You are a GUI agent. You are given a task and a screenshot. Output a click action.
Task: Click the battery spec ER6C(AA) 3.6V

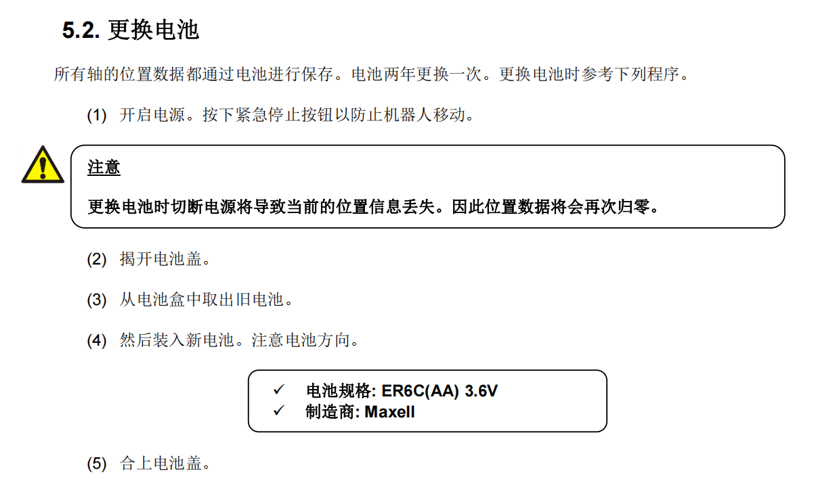pos(440,391)
